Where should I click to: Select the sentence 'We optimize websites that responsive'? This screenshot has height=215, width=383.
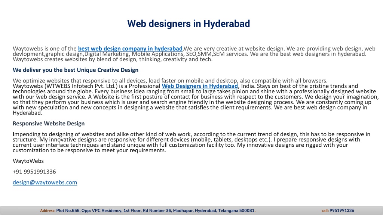pos(170,81)
